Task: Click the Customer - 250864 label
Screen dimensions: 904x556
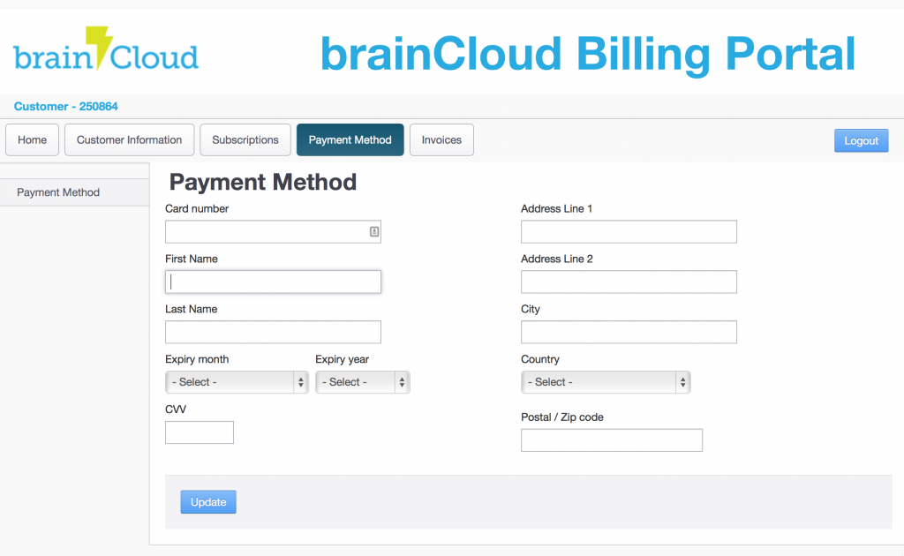Action: (x=65, y=107)
